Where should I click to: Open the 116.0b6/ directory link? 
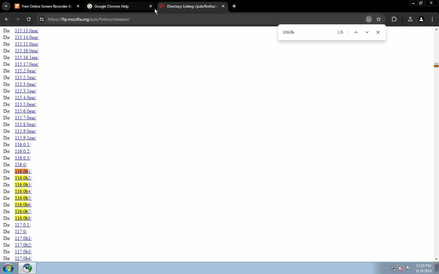pyautogui.click(x=23, y=205)
